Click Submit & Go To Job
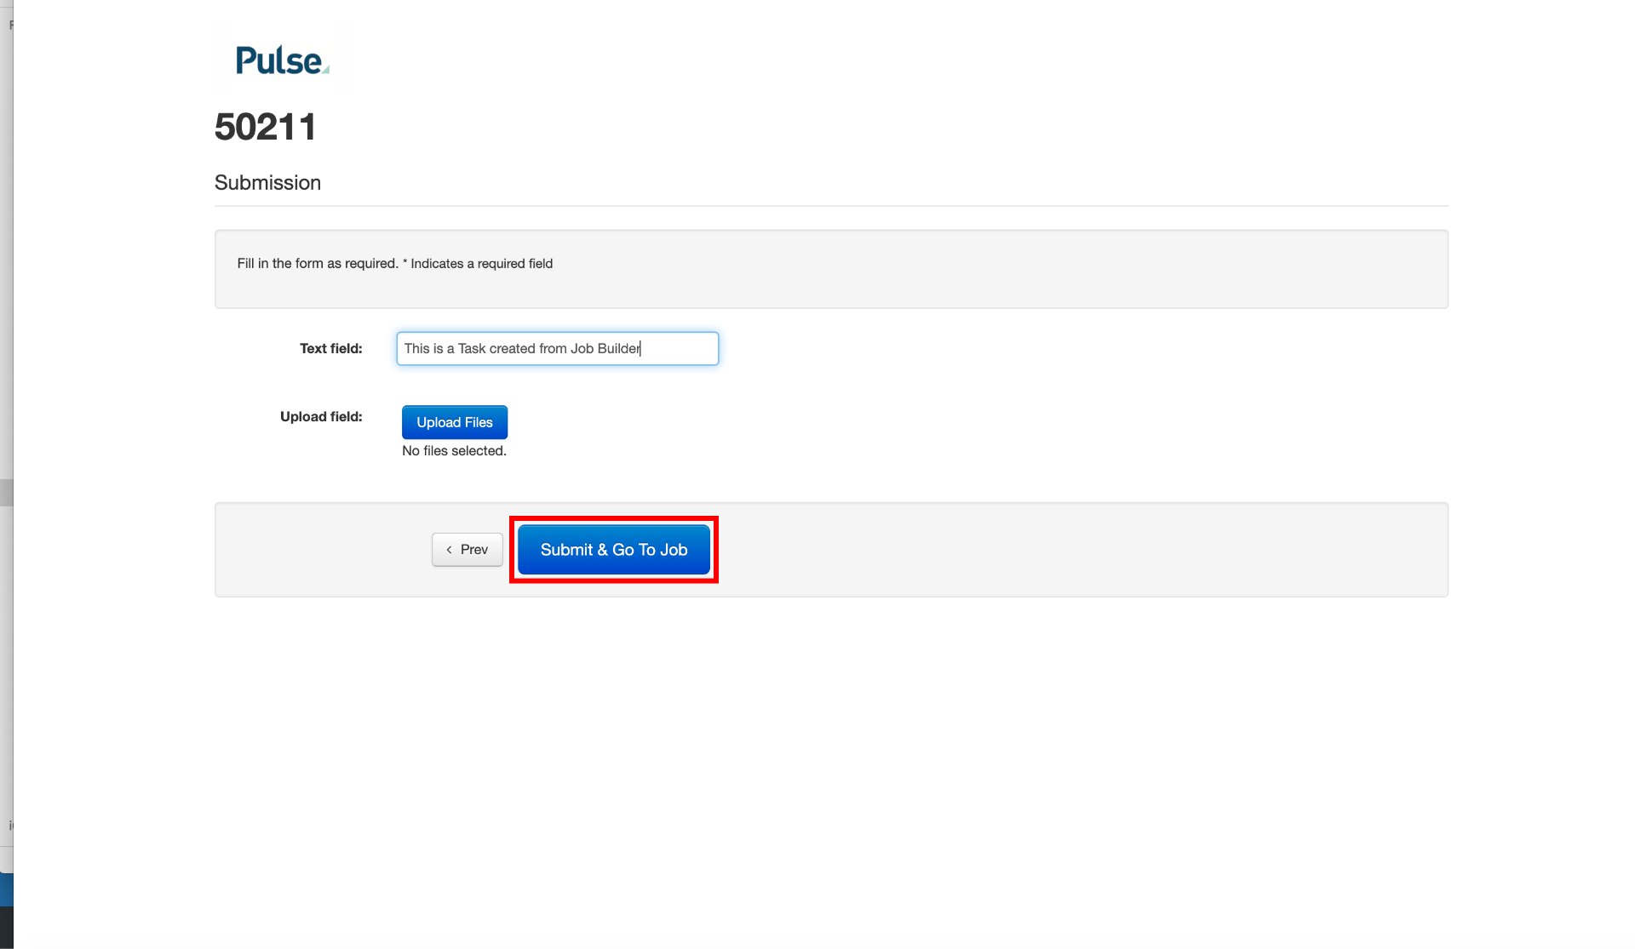This screenshot has height=949, width=1635. click(614, 550)
